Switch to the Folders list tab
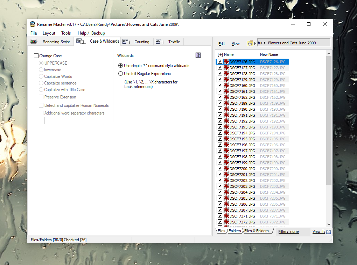 pos(235,231)
